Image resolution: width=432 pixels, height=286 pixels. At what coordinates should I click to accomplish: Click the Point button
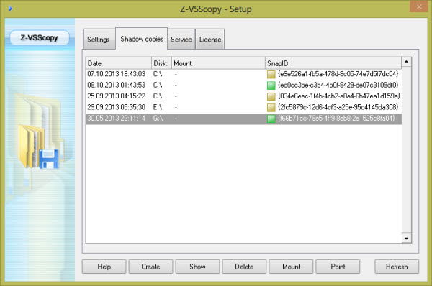tap(338, 267)
